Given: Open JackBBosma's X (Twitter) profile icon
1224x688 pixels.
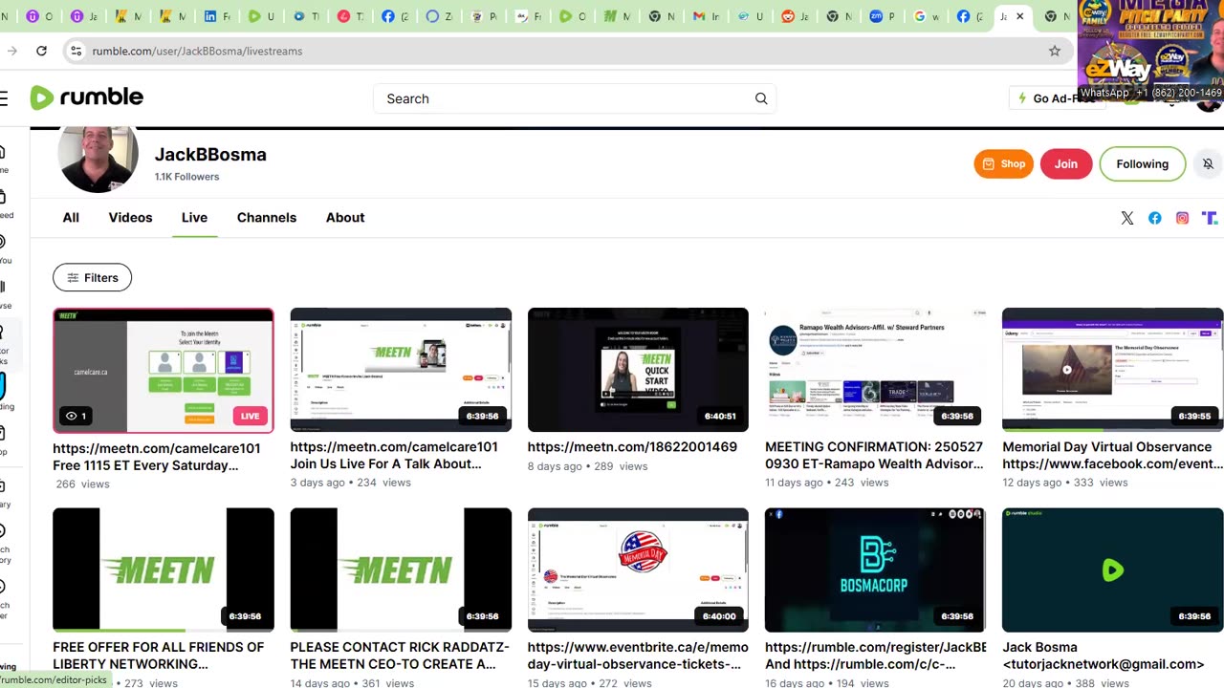Looking at the screenshot, I should click(x=1127, y=218).
